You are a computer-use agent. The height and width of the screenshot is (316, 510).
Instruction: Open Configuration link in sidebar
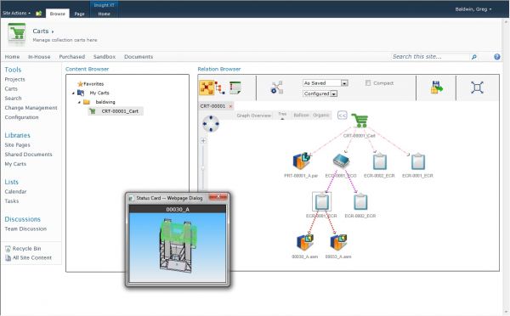pyautogui.click(x=21, y=117)
